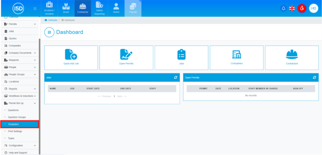Select Templates in the sidebar
Screen dimensions: 322x155
click(14, 124)
